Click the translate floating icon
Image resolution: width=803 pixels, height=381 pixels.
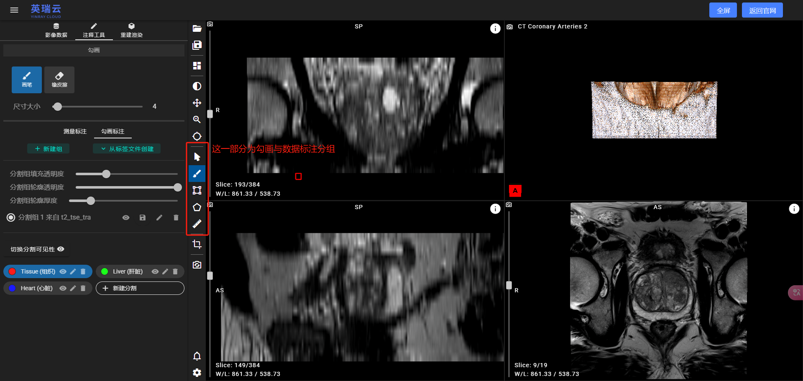[x=796, y=292]
